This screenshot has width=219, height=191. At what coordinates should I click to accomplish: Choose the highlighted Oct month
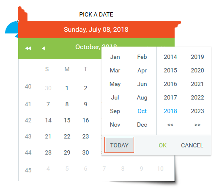click(142, 111)
